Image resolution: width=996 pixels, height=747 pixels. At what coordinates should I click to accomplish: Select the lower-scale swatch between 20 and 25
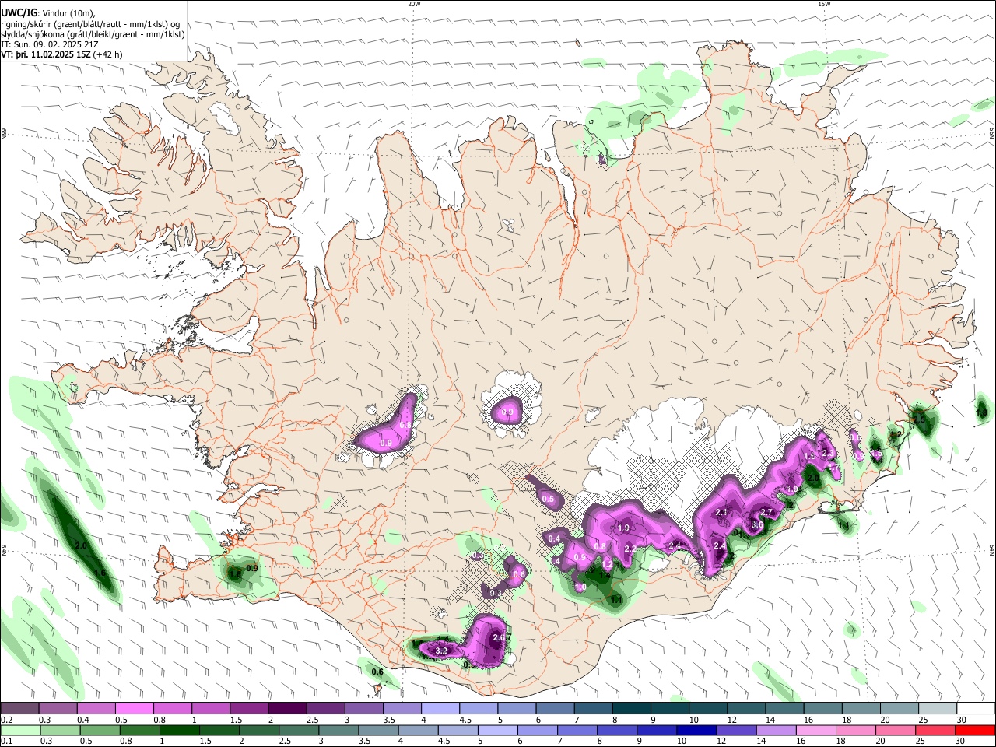[896, 730]
